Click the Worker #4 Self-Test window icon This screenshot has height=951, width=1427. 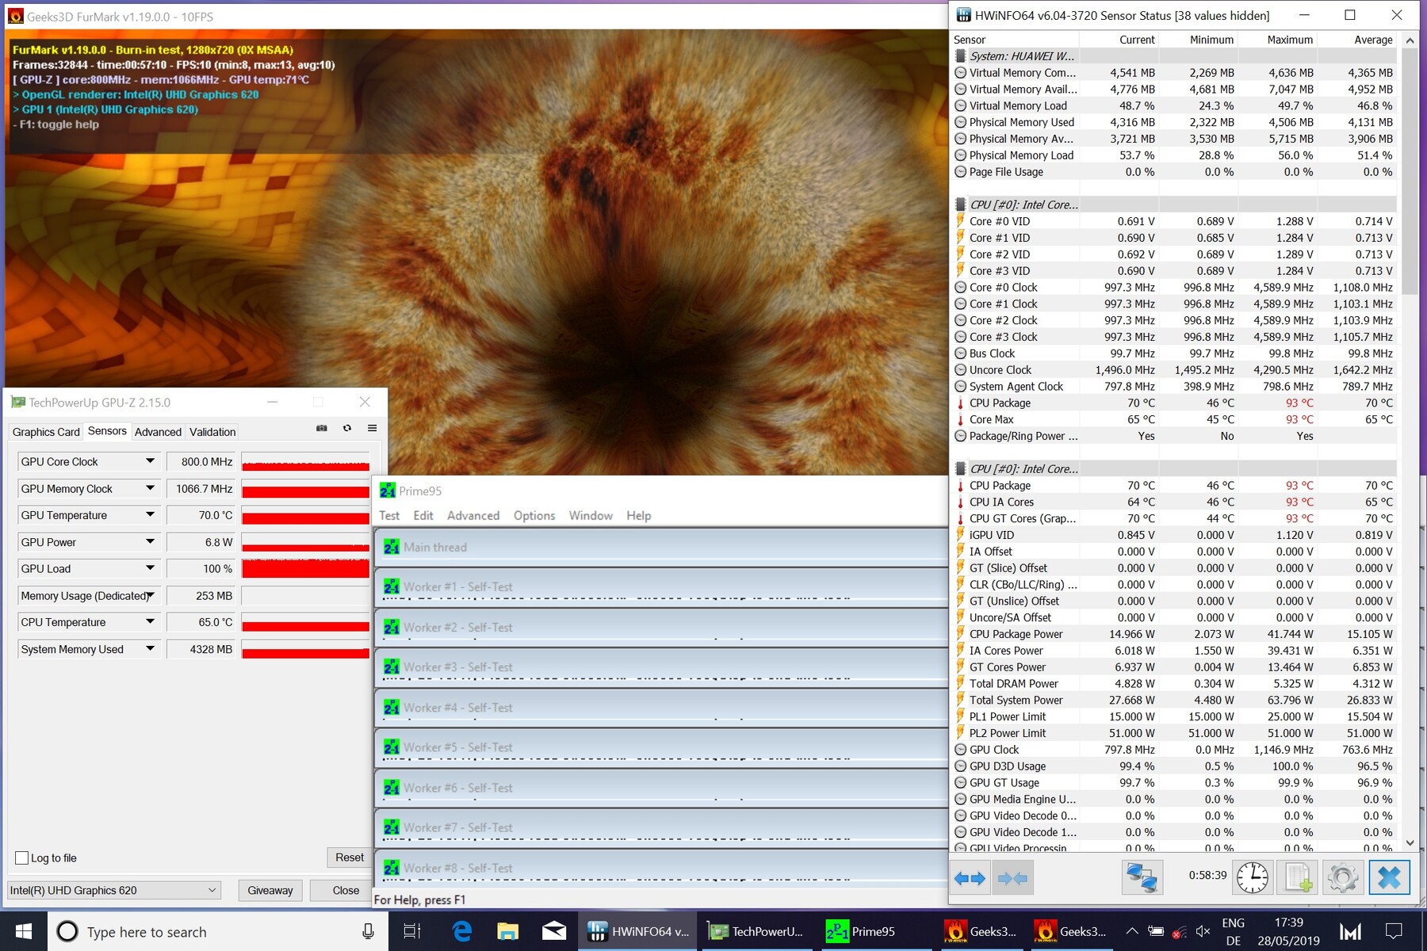point(392,707)
